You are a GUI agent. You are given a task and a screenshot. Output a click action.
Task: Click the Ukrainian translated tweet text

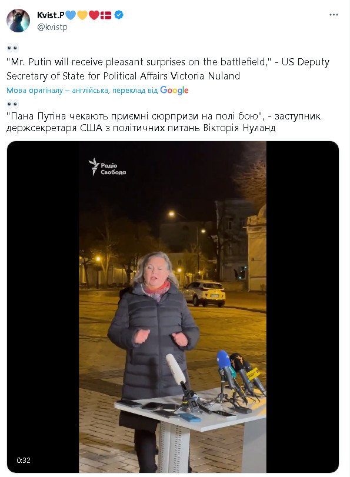(164, 122)
